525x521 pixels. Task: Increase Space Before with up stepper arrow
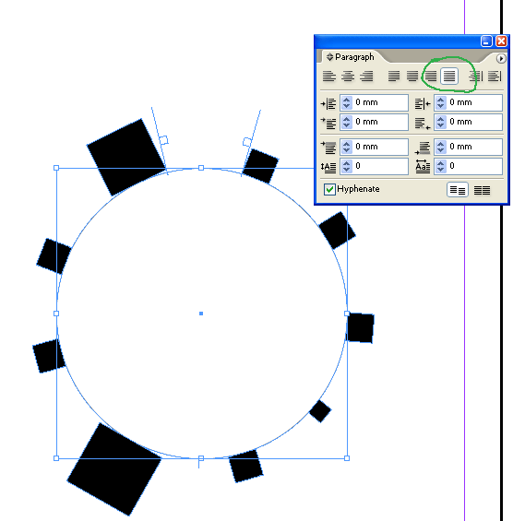347,144
